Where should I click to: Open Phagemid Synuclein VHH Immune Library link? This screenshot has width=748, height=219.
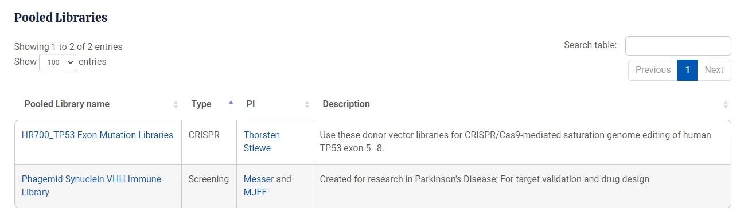pos(91,186)
